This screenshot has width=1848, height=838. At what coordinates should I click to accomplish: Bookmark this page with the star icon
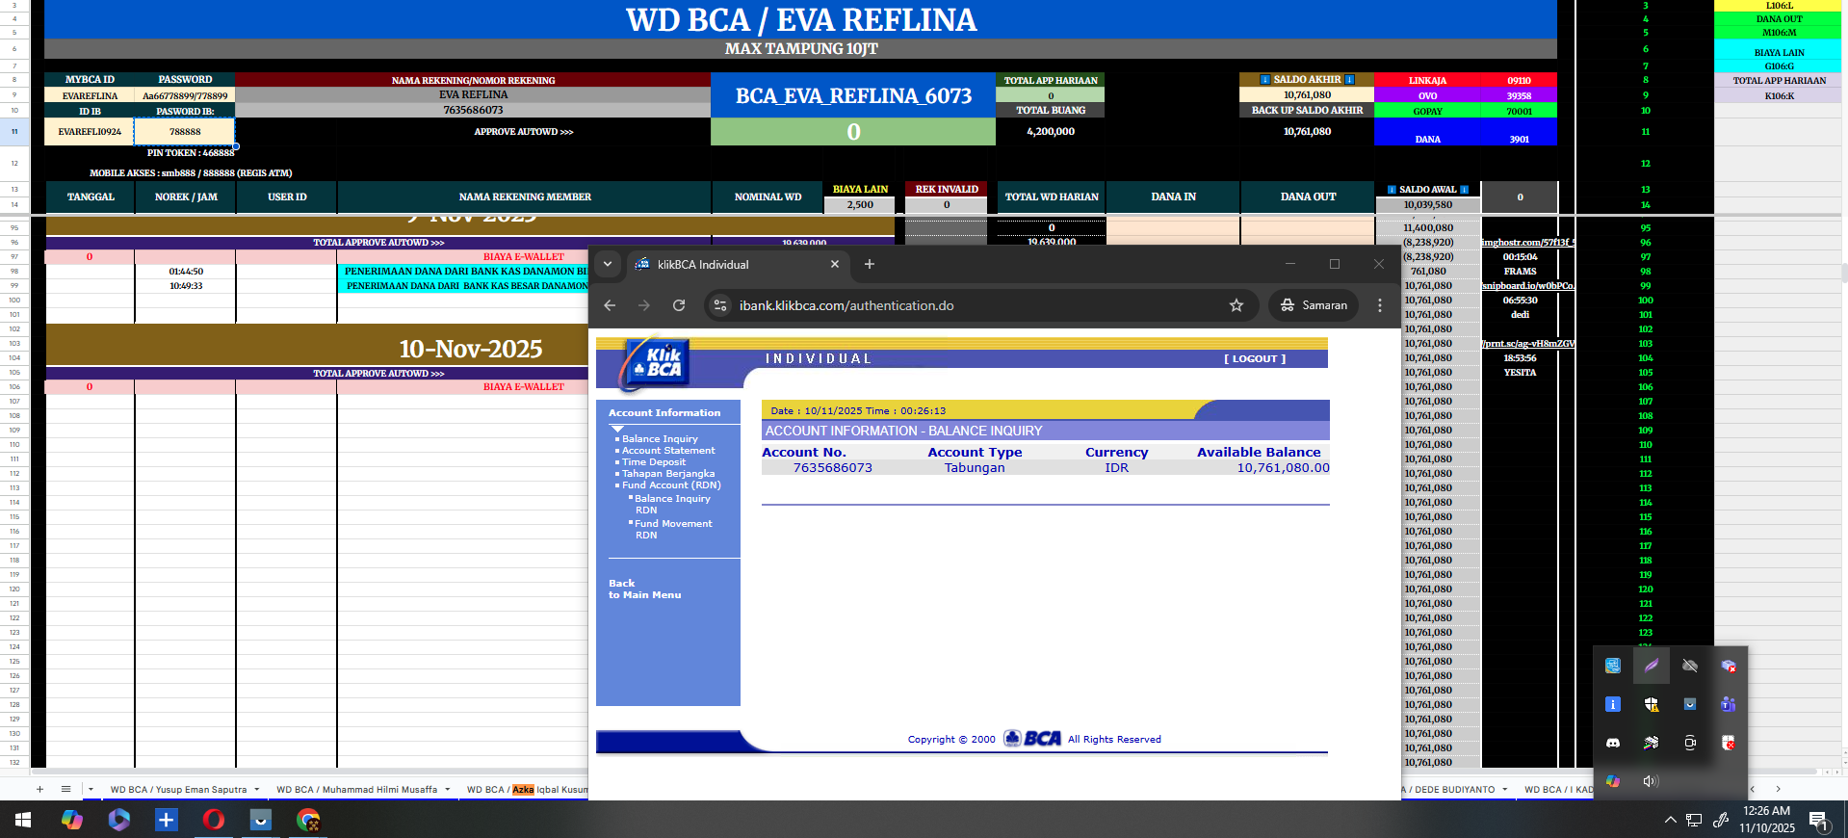[x=1236, y=305]
